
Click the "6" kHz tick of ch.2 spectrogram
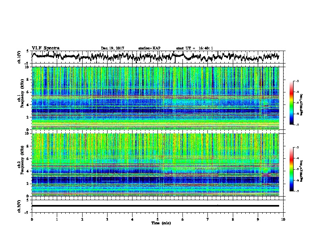29,159
